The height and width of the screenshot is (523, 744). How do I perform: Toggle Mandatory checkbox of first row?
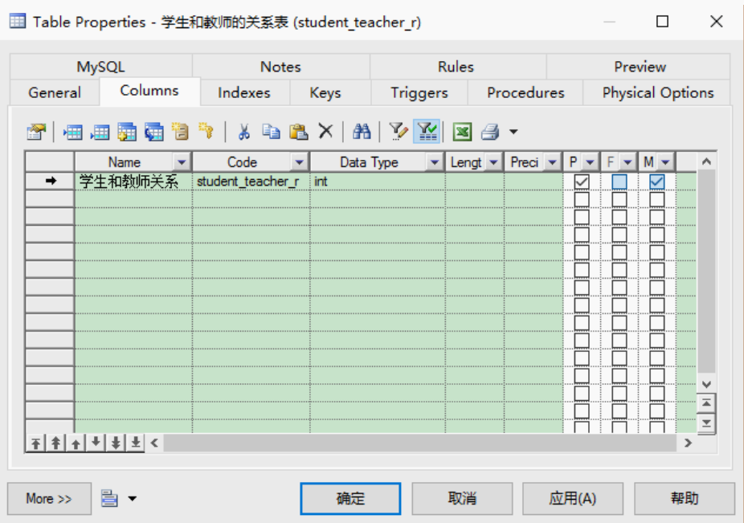[656, 182]
